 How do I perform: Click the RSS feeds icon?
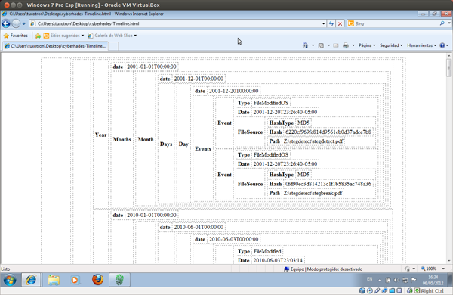point(321,45)
